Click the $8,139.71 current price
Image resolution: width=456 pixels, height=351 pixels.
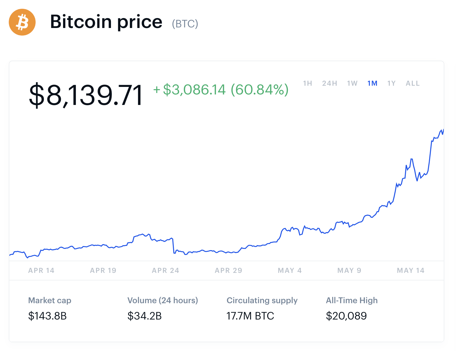pyautogui.click(x=86, y=95)
